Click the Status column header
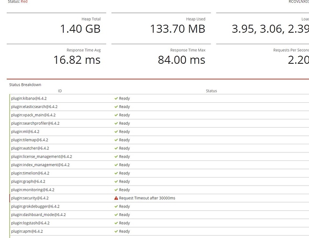 [211, 91]
